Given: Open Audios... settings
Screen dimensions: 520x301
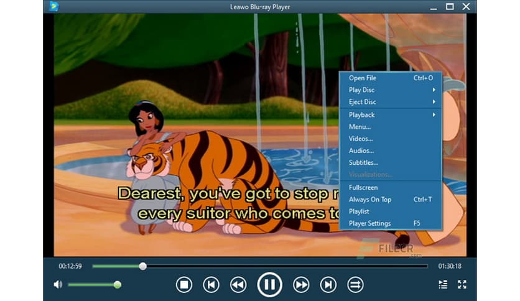Looking at the screenshot, I should point(391,150).
